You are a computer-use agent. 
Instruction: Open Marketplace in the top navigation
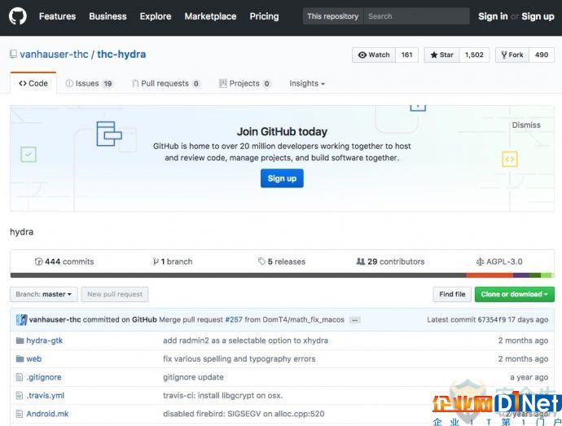point(210,16)
